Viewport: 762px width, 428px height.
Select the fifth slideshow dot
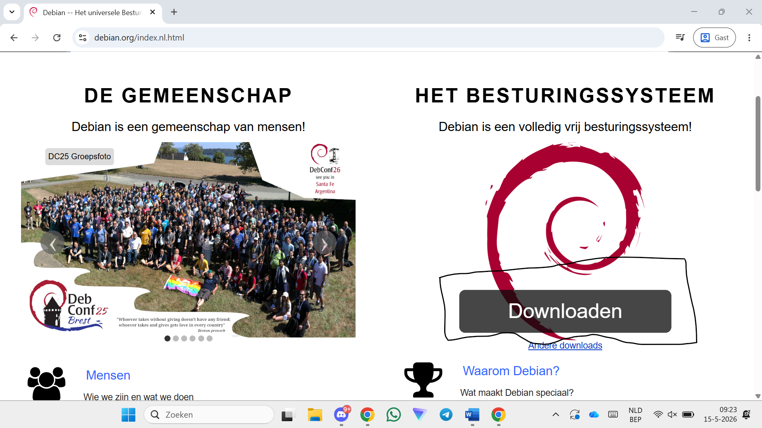pos(201,339)
